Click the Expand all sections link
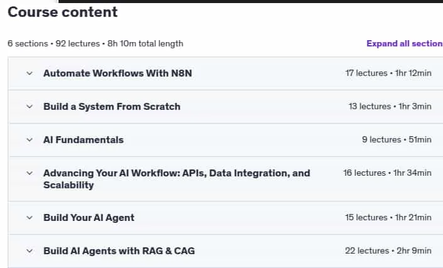The image size is (443, 268). [x=405, y=43]
